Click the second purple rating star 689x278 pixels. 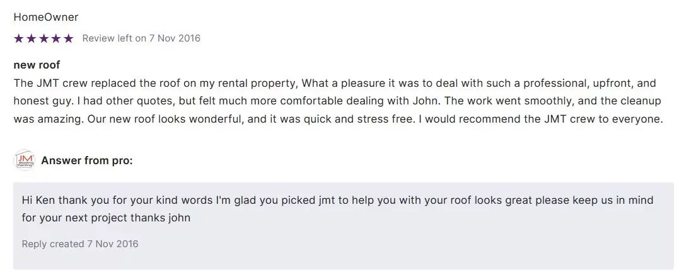point(31,38)
